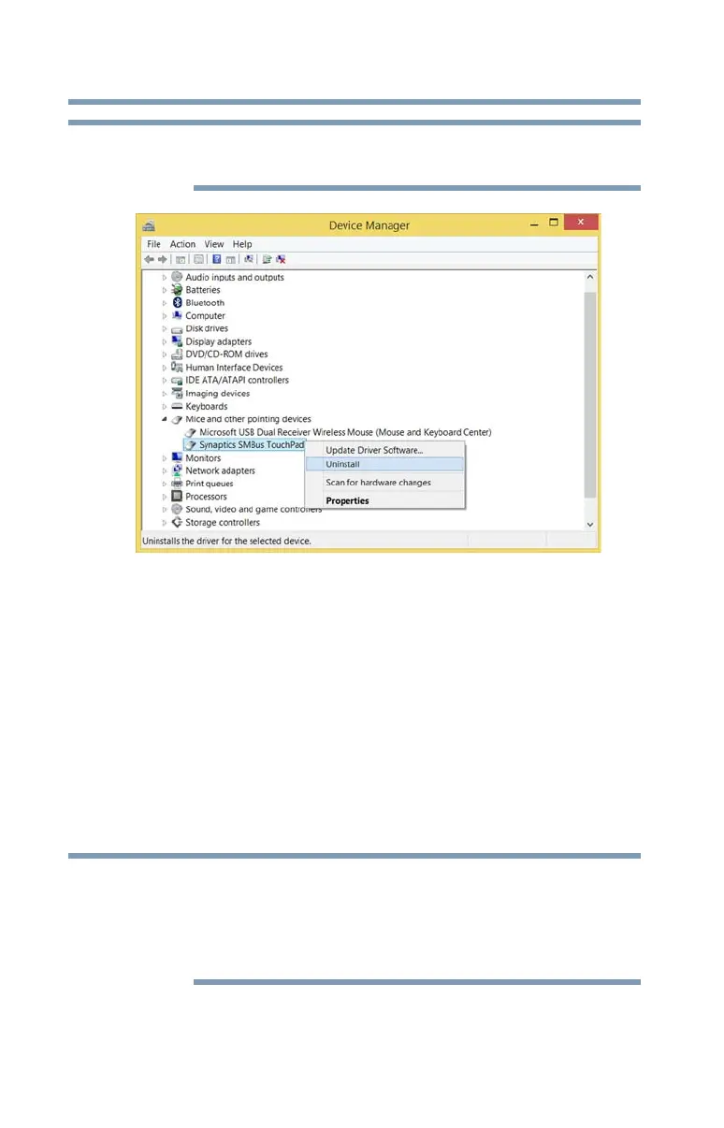Screen dimensions: 724x1128
Task: Open the Help menu
Action: [x=242, y=244]
